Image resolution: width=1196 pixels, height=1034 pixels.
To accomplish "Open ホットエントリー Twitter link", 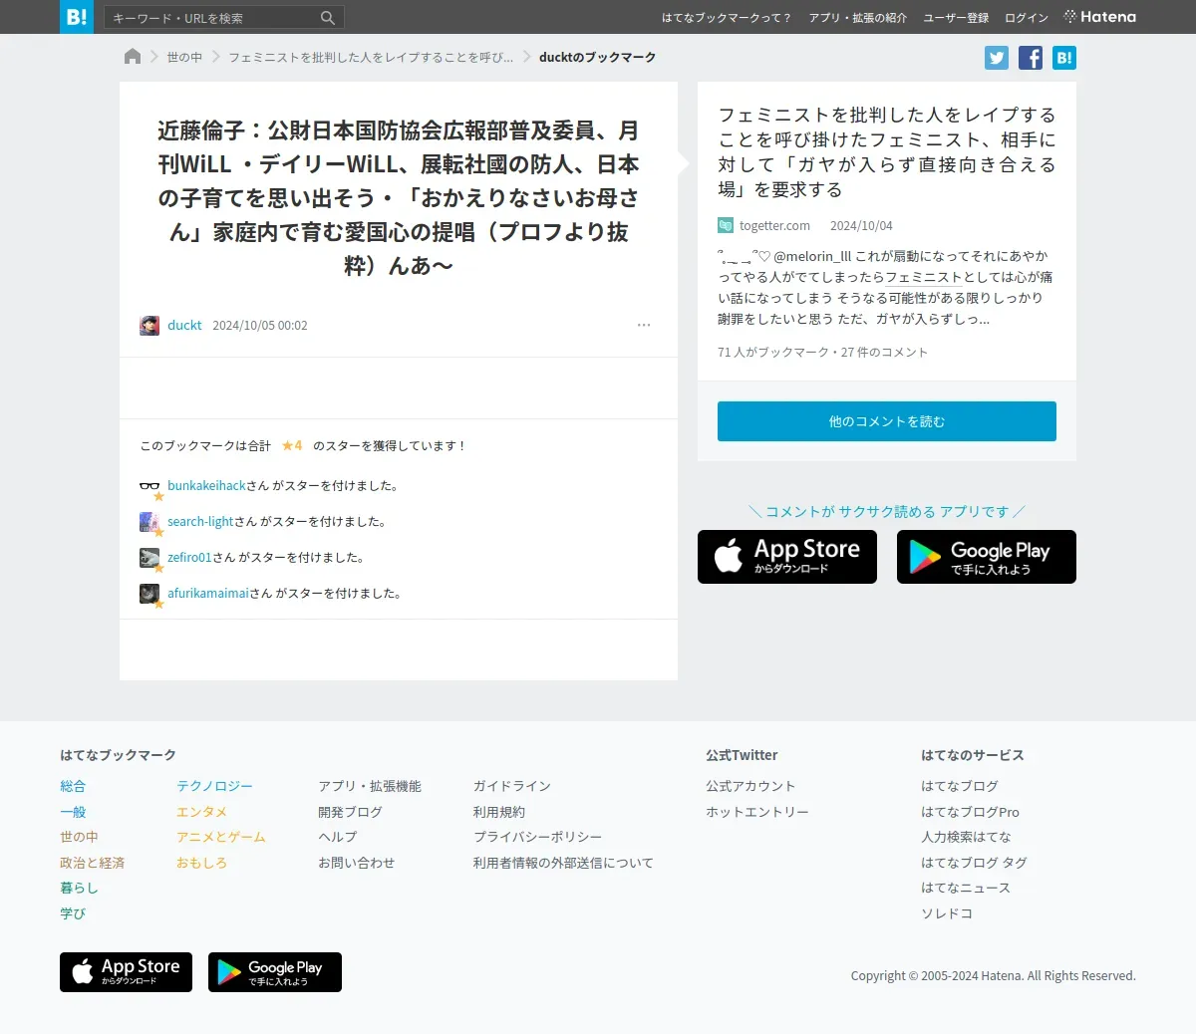I will pos(757,813).
